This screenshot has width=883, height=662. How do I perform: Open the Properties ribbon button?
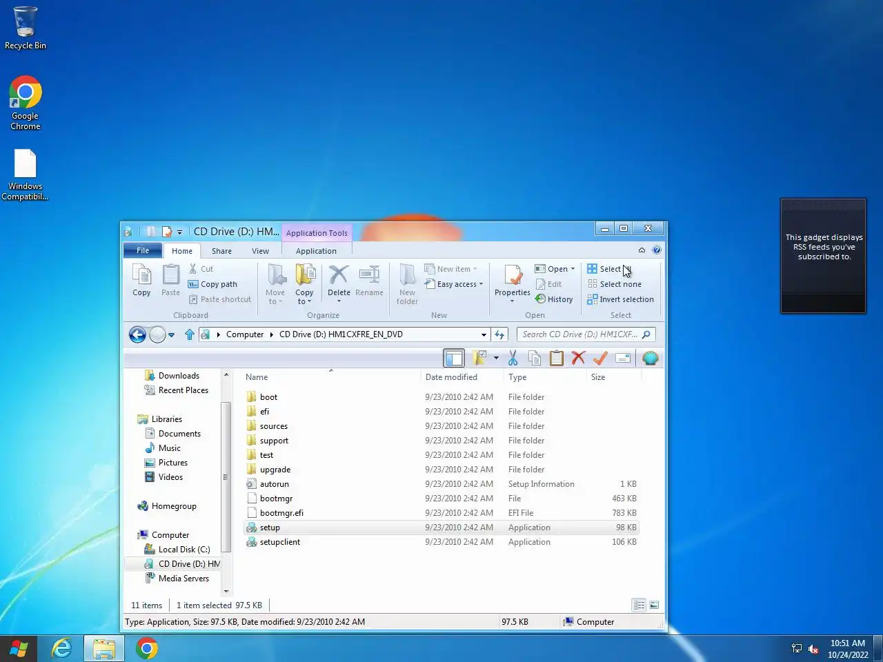click(x=512, y=283)
